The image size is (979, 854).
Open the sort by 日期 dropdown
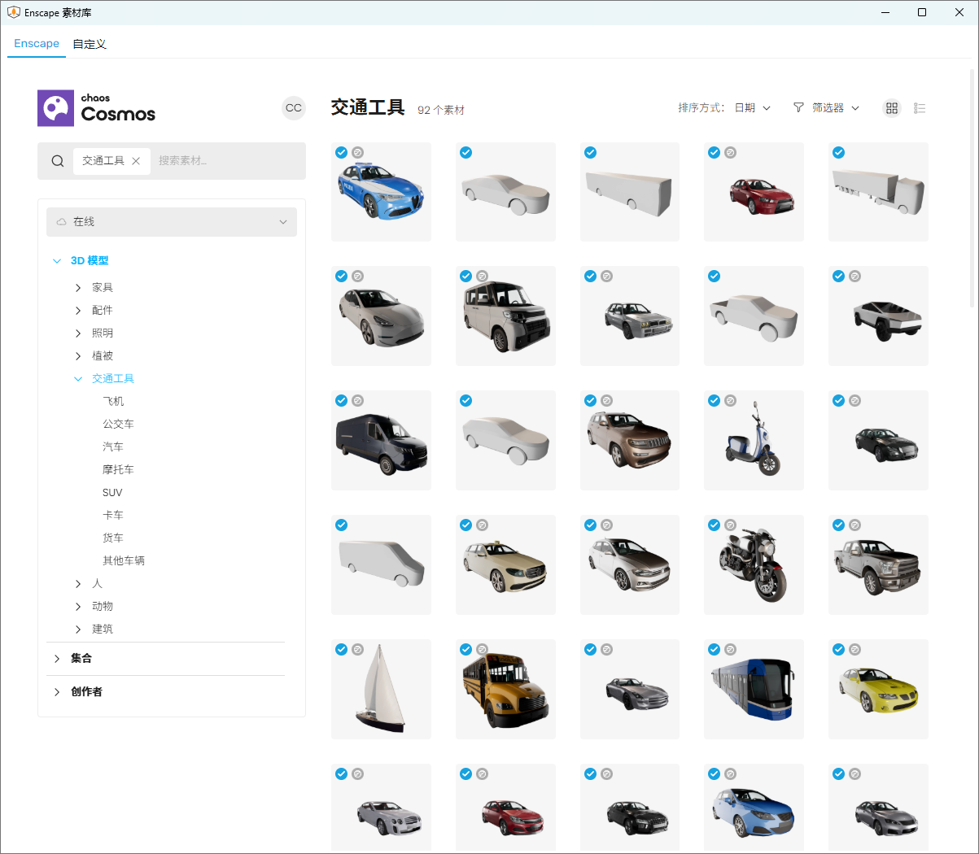point(752,108)
